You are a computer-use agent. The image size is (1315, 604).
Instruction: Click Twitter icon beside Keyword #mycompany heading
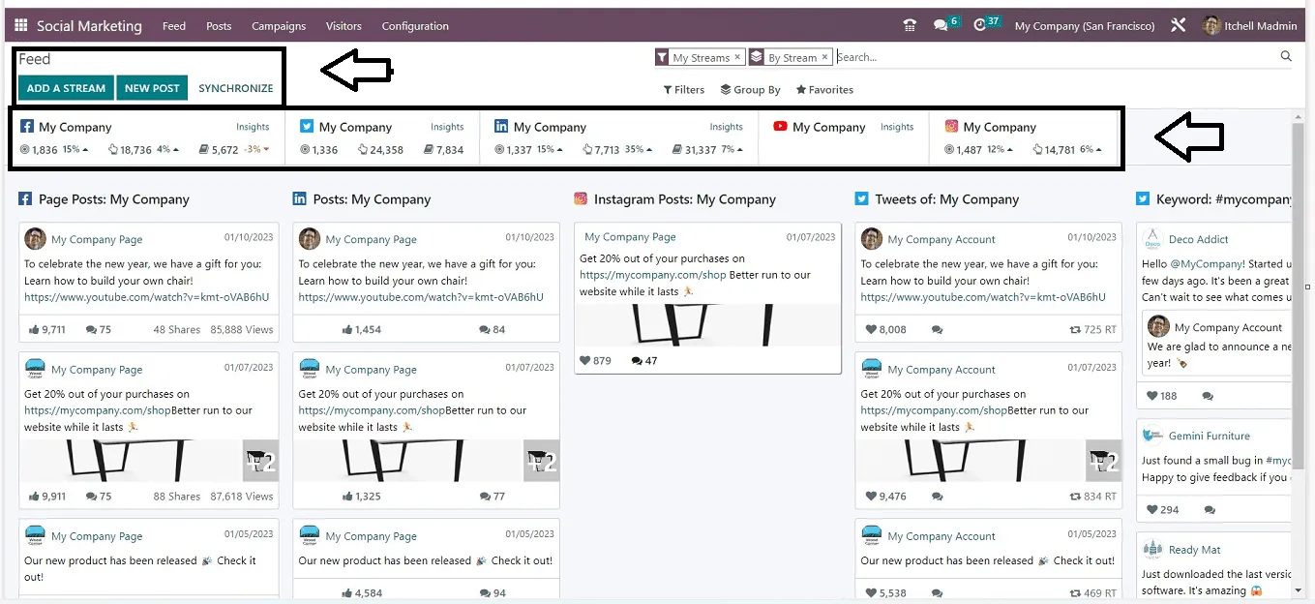[1144, 198]
